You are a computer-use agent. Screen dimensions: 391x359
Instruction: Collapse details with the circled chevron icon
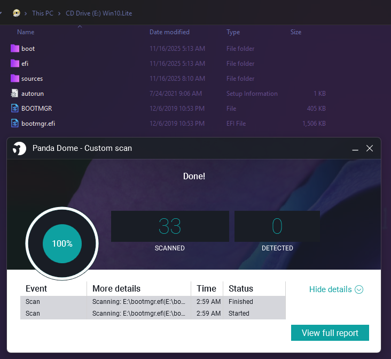[x=359, y=289]
